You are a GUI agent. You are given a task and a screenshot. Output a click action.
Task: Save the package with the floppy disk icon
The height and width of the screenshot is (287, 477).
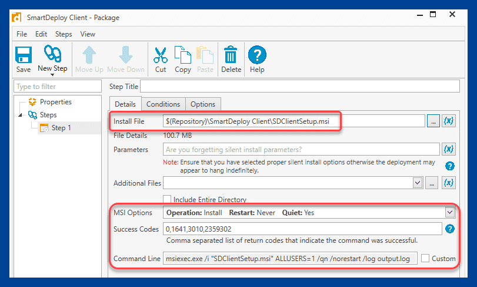click(x=24, y=60)
